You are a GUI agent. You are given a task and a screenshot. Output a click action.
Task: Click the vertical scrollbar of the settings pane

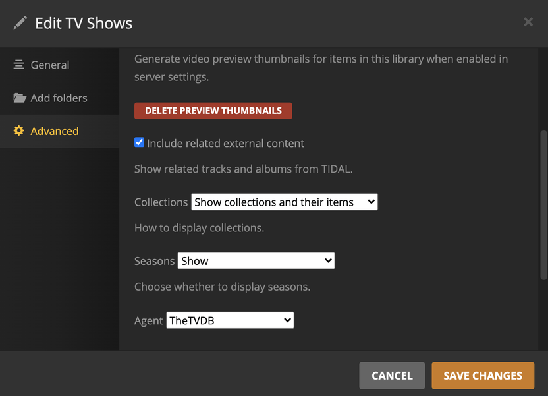click(543, 204)
